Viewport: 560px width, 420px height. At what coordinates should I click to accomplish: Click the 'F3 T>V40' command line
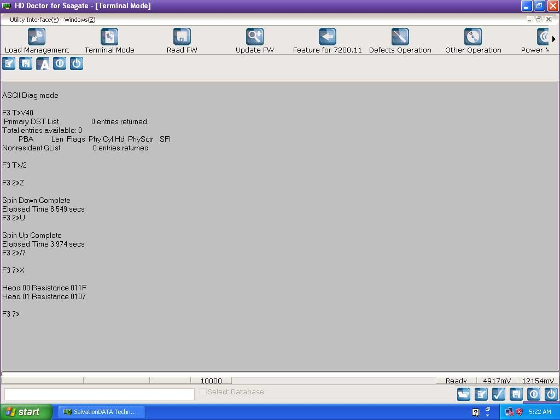coord(17,113)
